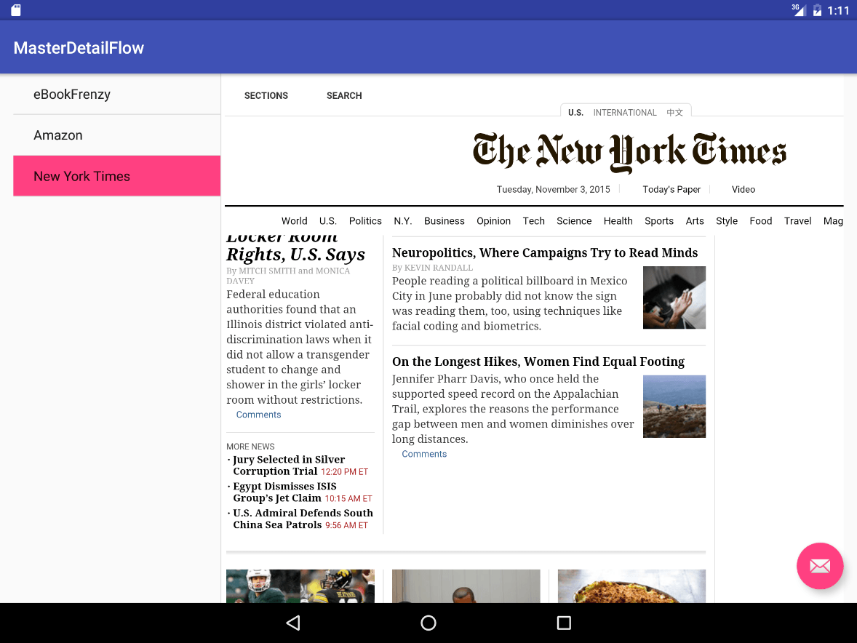
Task: Tap the 3G signal indicator icon
Action: pos(799,9)
